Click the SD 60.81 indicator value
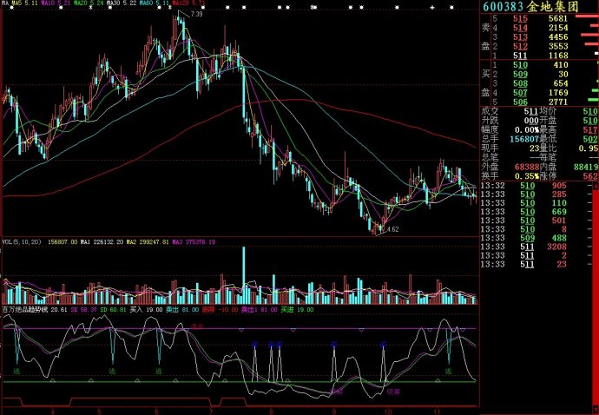599x415 pixels. [x=113, y=310]
